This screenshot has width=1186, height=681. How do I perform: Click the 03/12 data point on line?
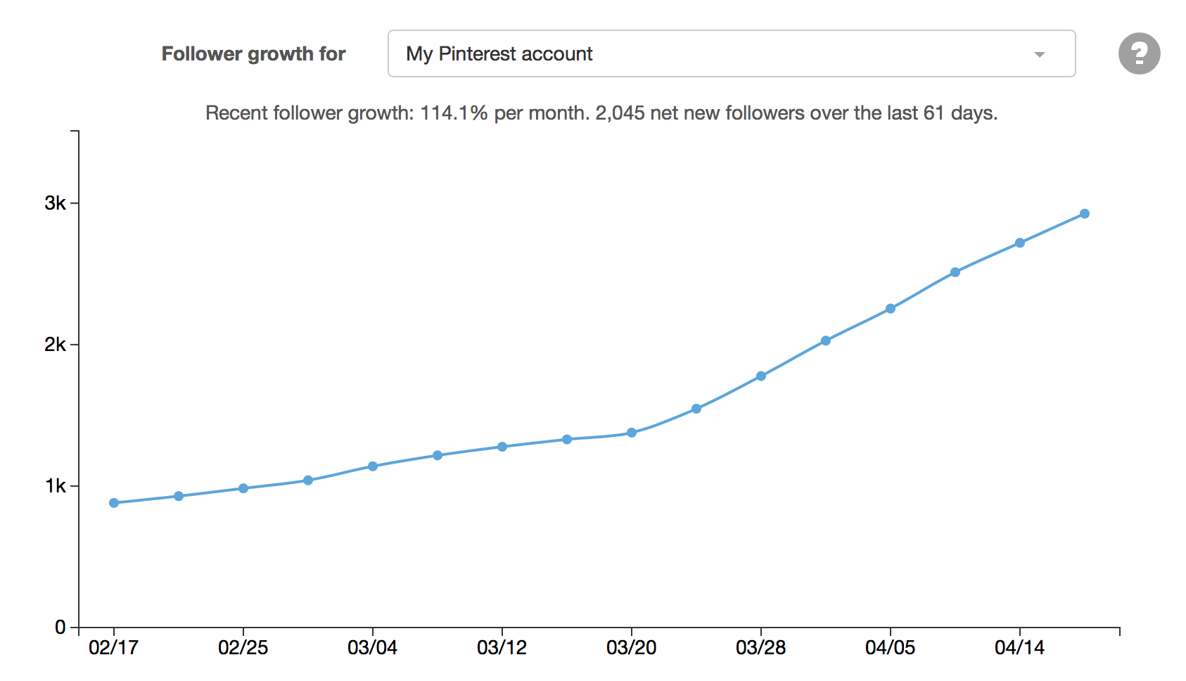502,447
